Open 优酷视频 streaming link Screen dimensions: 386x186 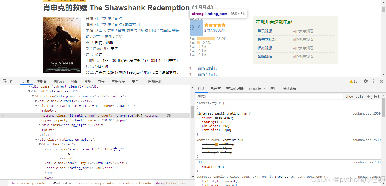coord(265,48)
